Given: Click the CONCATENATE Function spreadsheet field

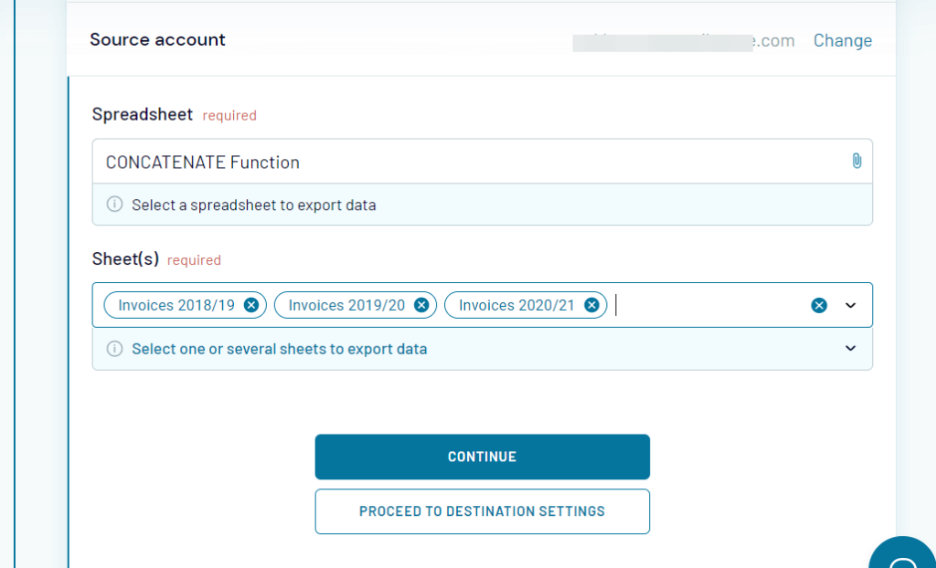Looking at the screenshot, I should (483, 162).
